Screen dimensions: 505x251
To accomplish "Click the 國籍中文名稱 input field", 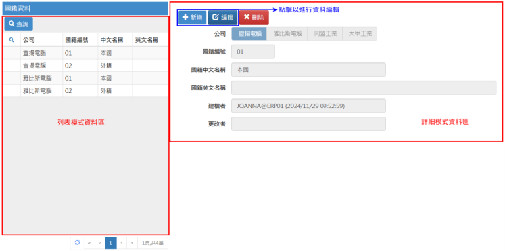I will (x=308, y=69).
